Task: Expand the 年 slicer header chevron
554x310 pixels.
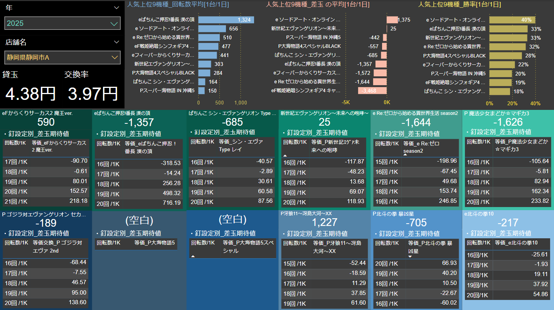Action: click(116, 8)
